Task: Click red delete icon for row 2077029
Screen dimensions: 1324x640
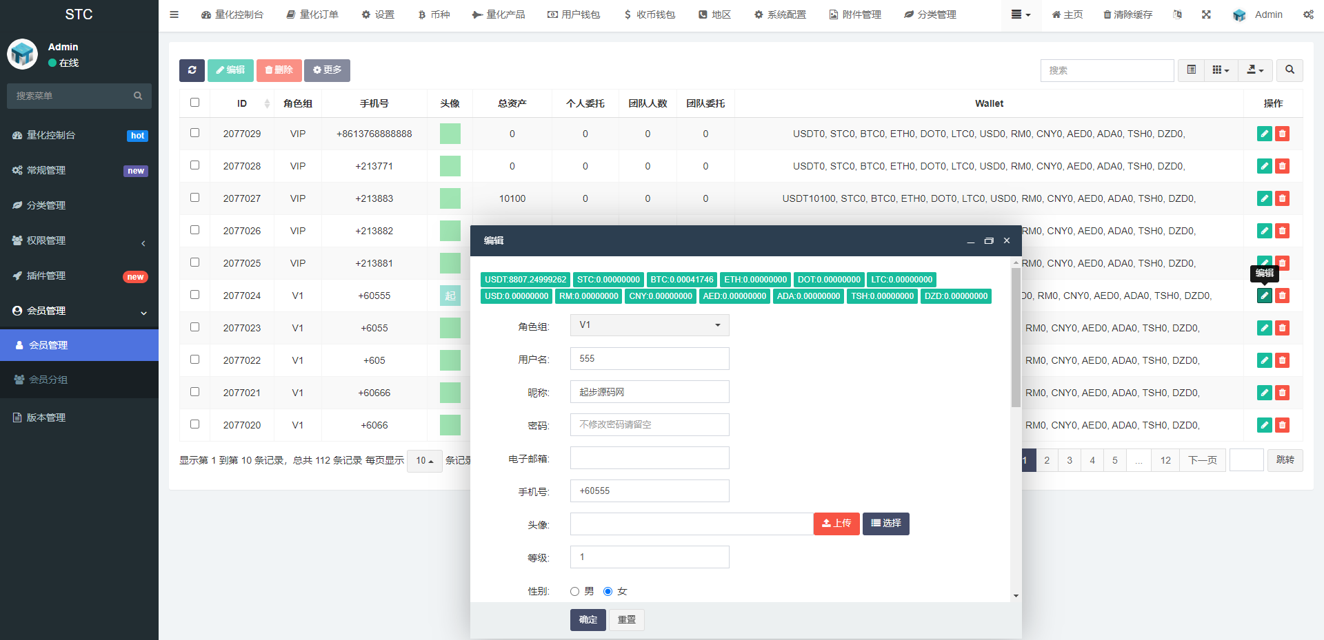Action: (1282, 134)
